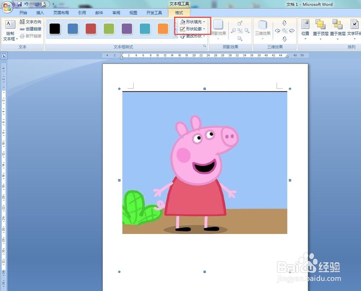Nudge shadow up
Screen dimensions: 361x291
pyautogui.click(x=240, y=23)
